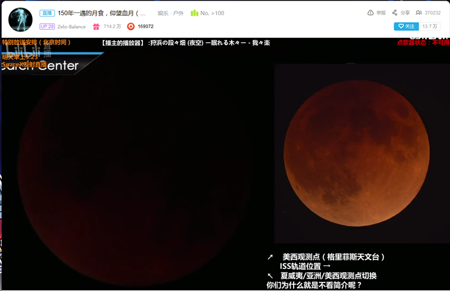The image size is (450, 291).
Task: Click the 分享 share label
Action: click(x=405, y=13)
